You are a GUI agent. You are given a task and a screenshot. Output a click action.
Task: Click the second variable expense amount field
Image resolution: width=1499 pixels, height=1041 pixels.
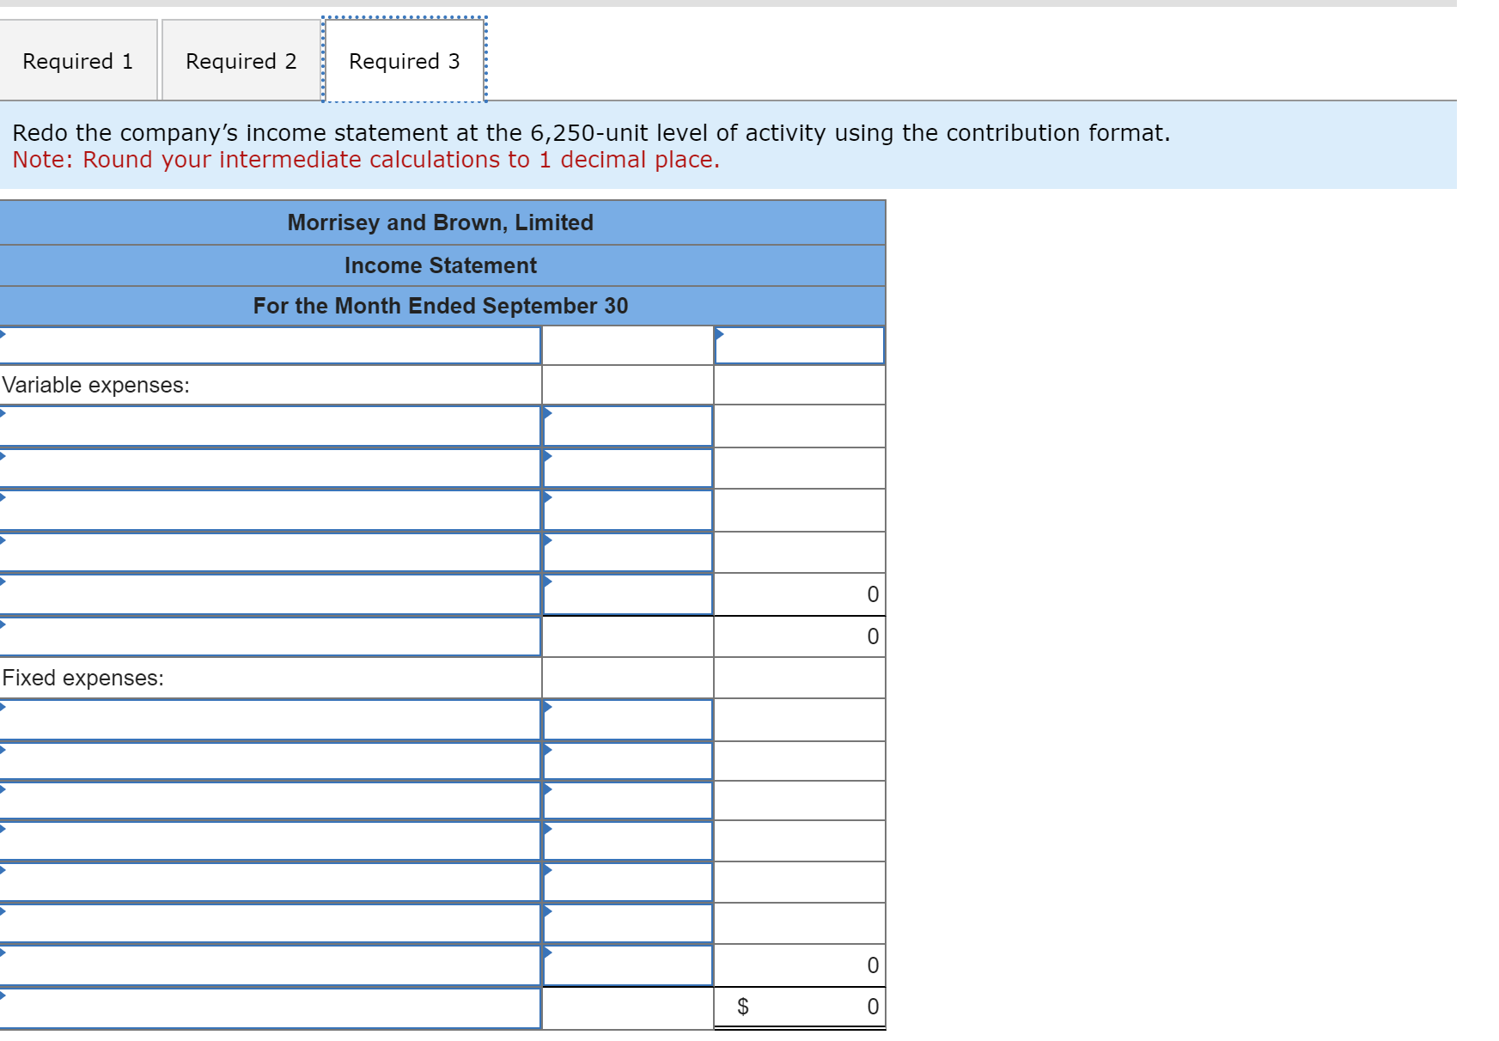click(628, 468)
